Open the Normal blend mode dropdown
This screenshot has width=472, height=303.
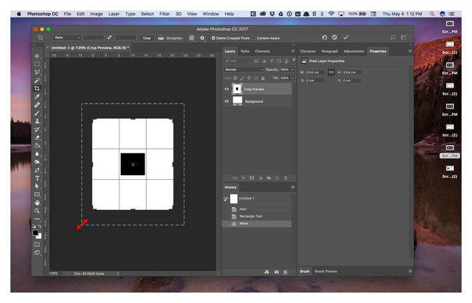coord(244,69)
